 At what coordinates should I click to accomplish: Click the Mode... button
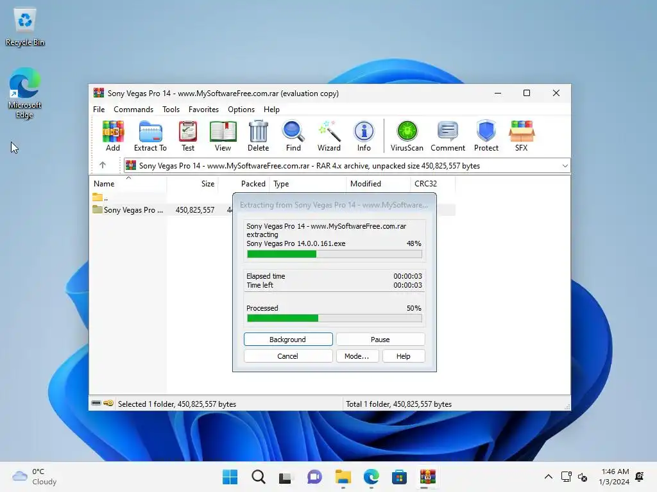pyautogui.click(x=357, y=356)
